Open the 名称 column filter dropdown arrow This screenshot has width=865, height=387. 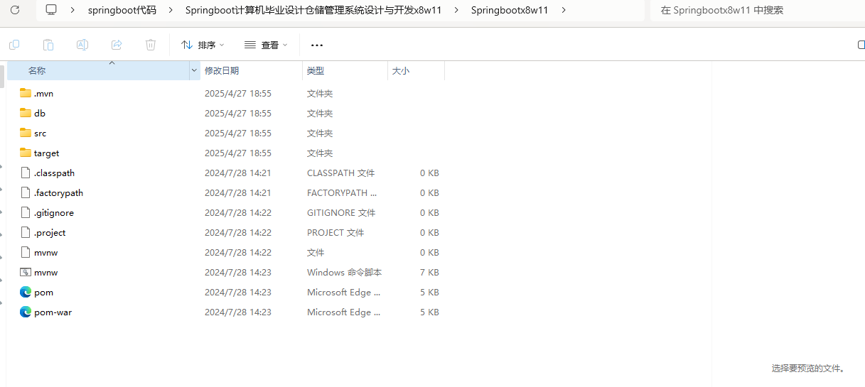(x=195, y=71)
